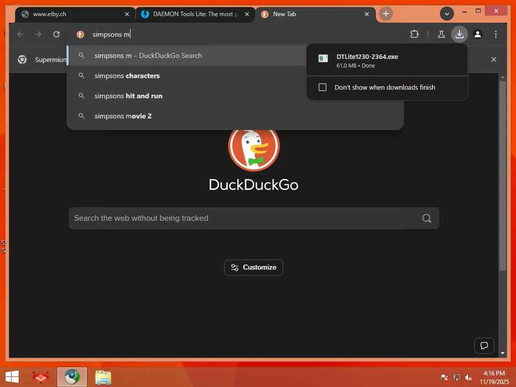Screen dimensions: 516x387
Task: Click the DuckDuckGo duck logo
Action: tap(254, 146)
